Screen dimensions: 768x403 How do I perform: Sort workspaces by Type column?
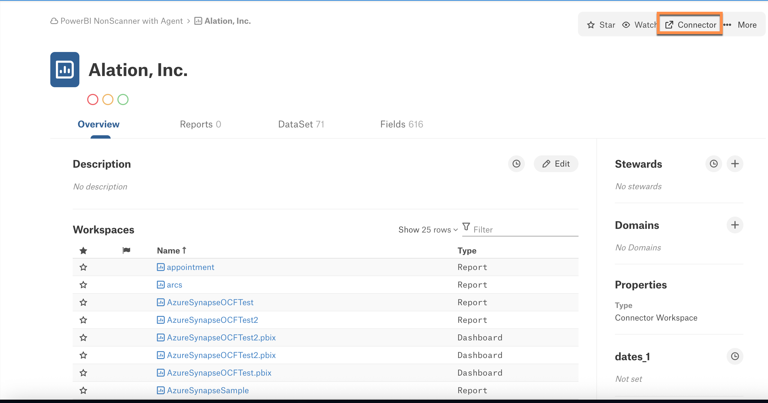[467, 251]
